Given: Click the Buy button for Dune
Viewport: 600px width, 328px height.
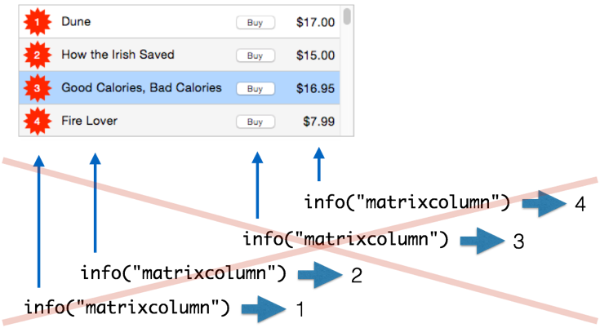Looking at the screenshot, I should coord(256,23).
